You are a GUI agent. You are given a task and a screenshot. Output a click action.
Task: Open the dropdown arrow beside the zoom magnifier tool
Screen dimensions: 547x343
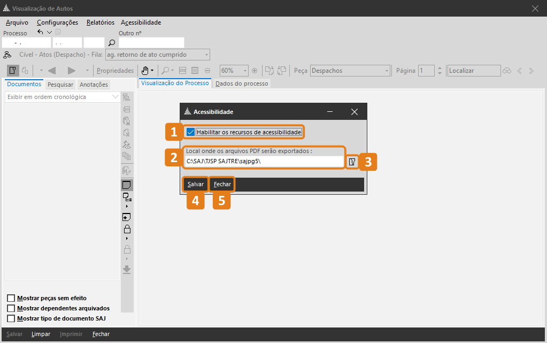coord(172,71)
